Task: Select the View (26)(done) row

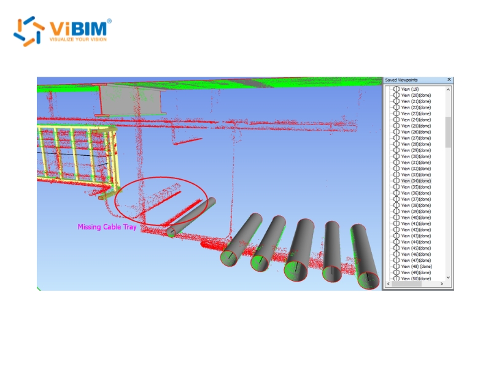Action: (x=416, y=132)
